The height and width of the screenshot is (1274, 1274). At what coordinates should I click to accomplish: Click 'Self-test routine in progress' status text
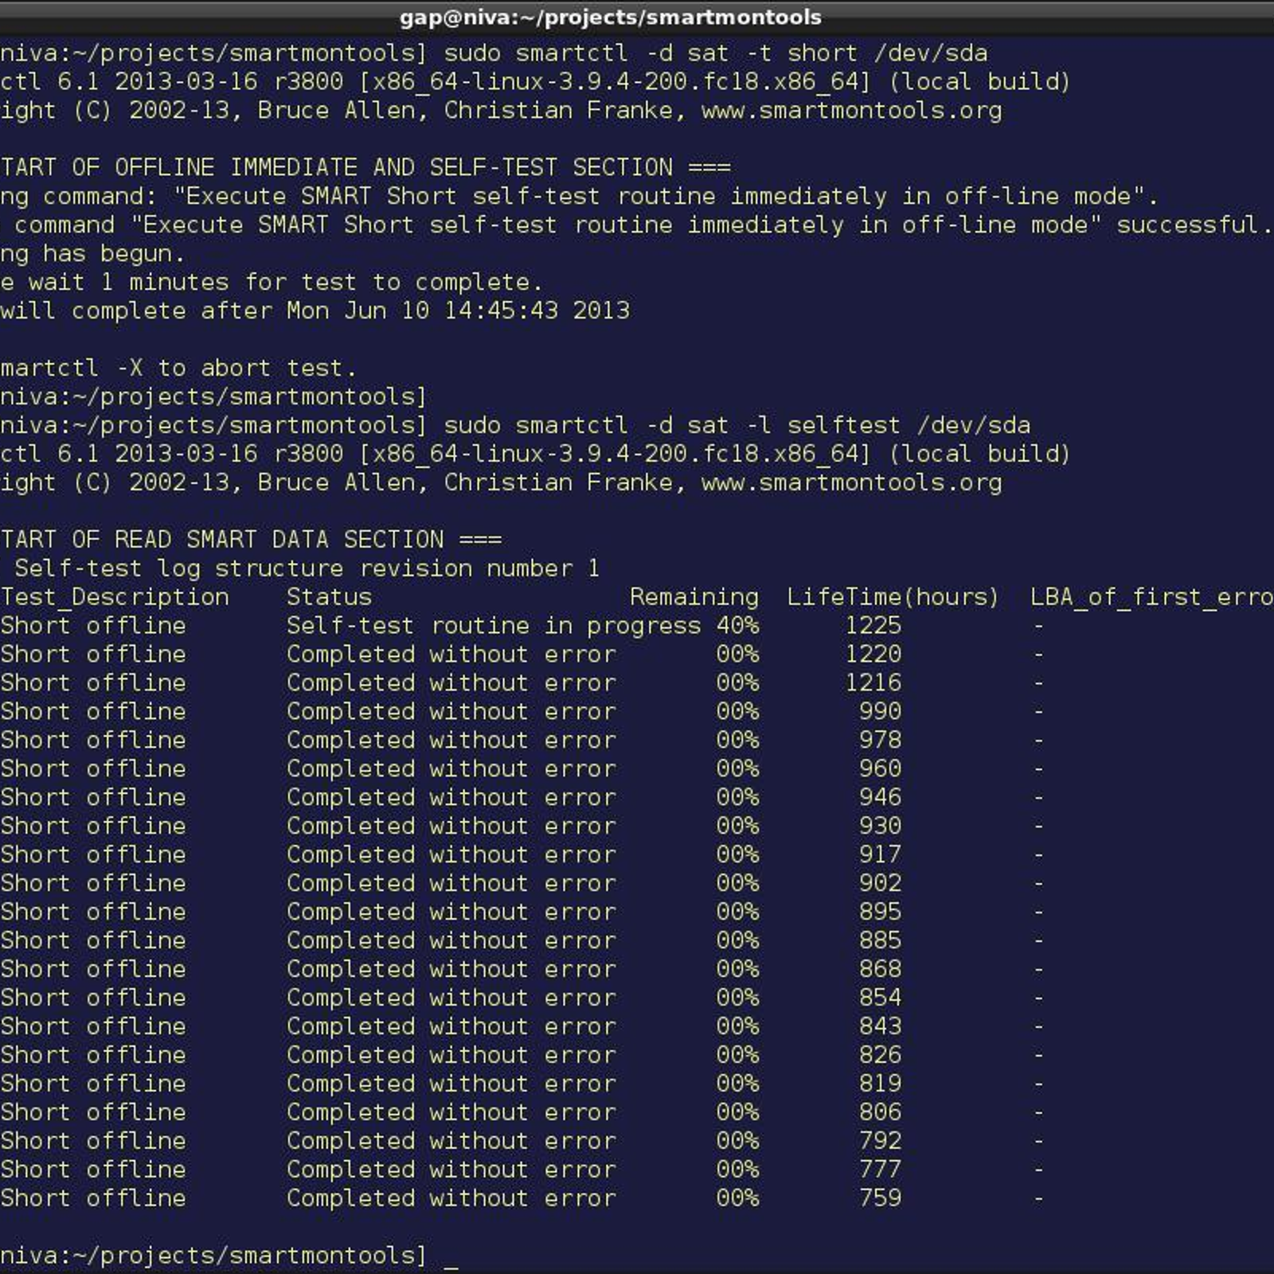[494, 626]
